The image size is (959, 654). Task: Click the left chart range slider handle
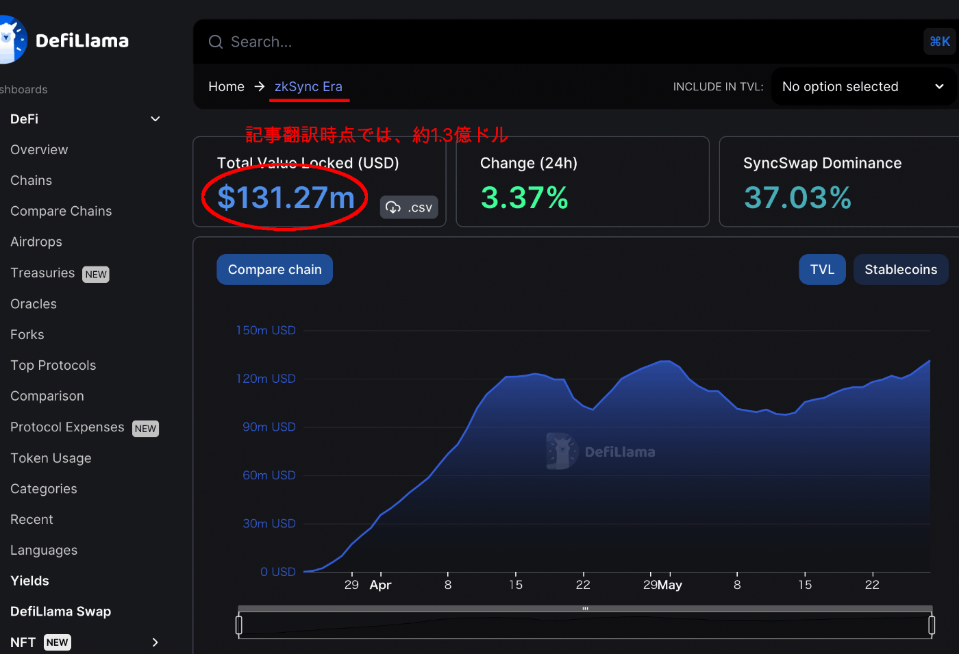[238, 625]
